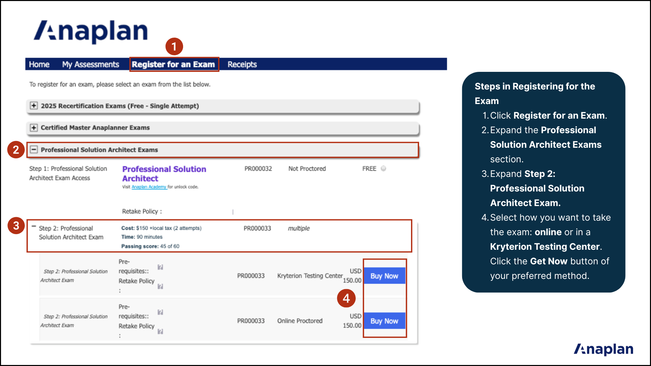651x366 pixels.
Task: Go to My Assessments tab
Action: pyautogui.click(x=91, y=64)
